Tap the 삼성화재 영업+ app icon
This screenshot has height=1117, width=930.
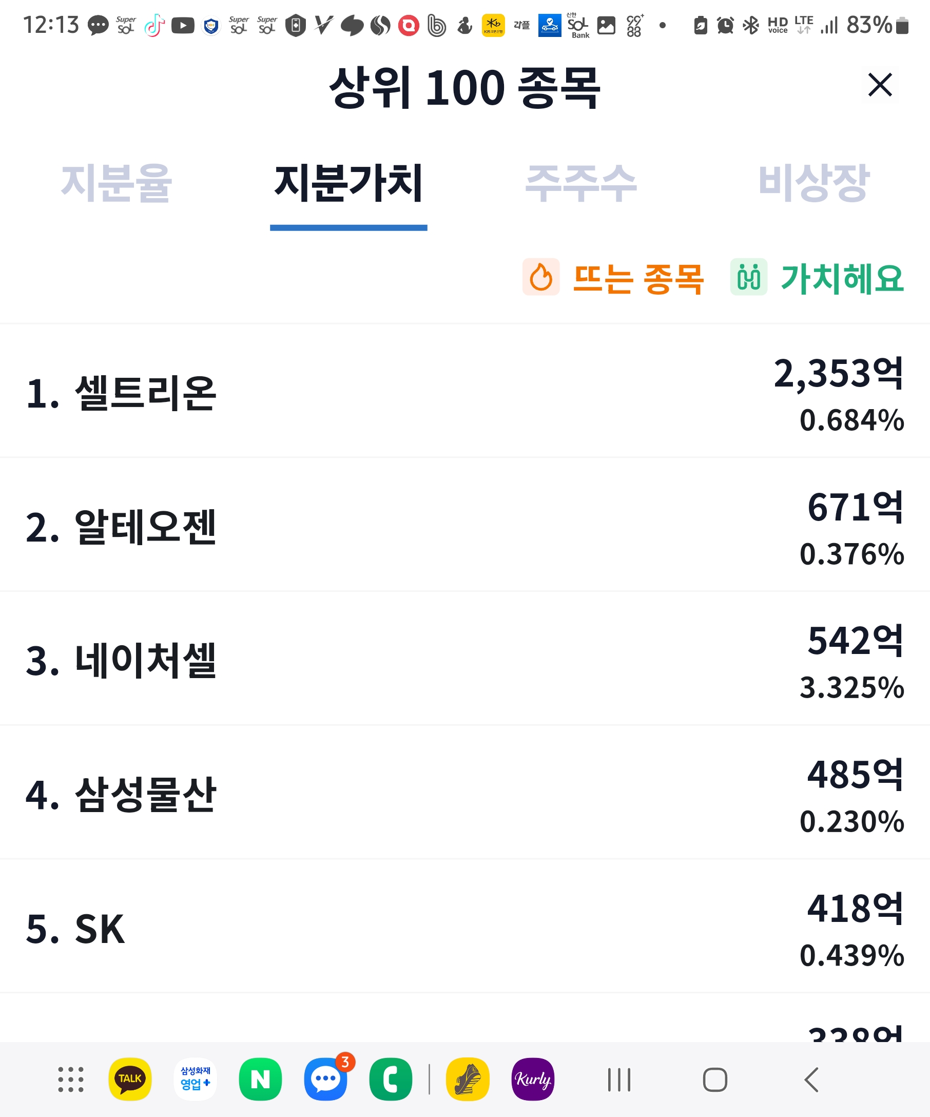point(195,1079)
